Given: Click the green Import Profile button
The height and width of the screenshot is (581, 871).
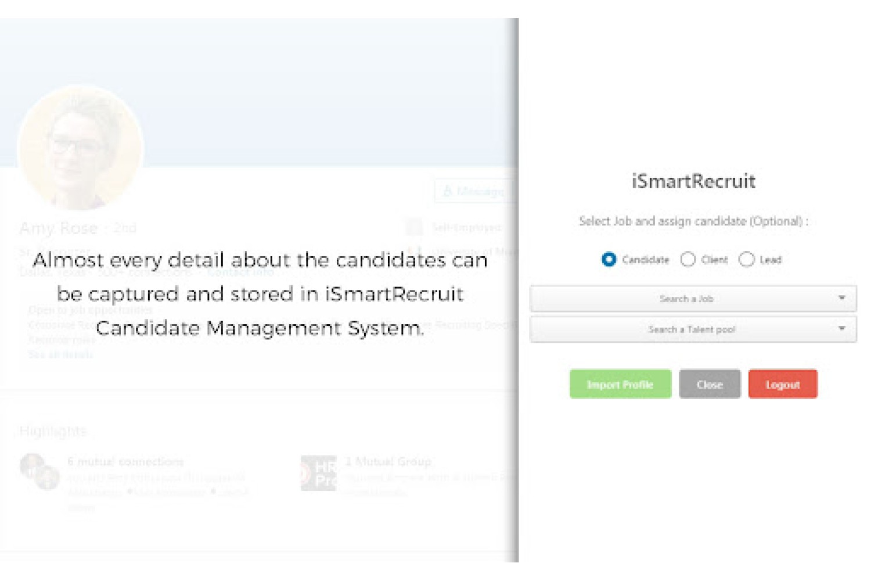Looking at the screenshot, I should pyautogui.click(x=620, y=384).
